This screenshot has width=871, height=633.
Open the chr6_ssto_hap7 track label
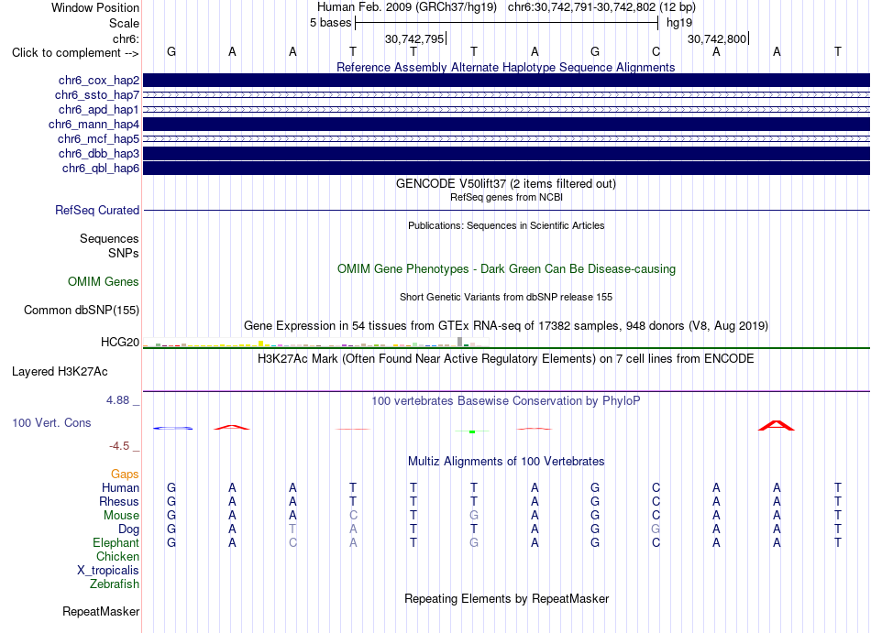click(97, 95)
